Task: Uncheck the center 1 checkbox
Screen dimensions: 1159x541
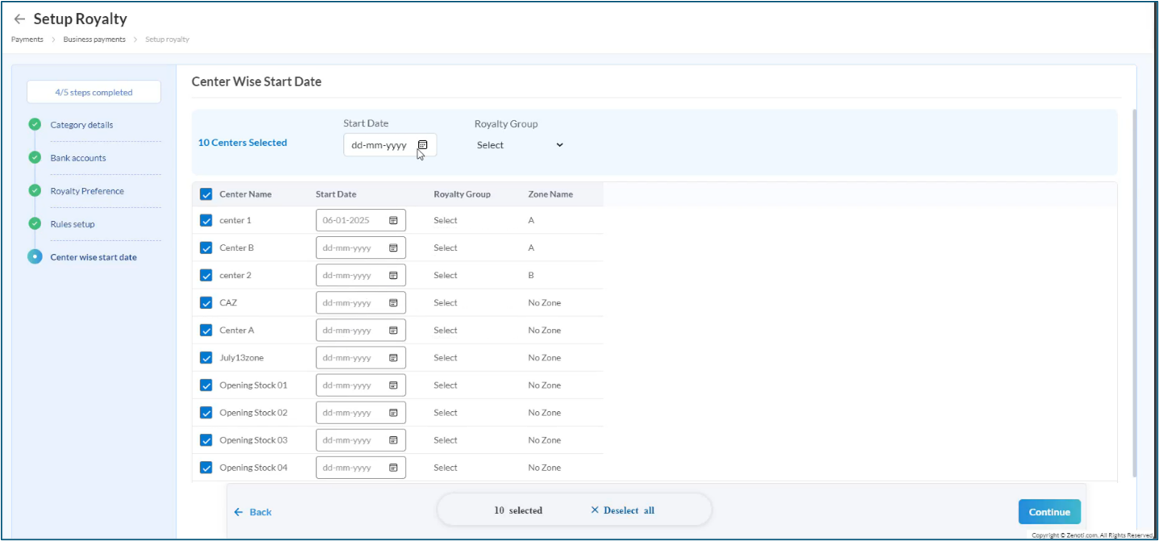Action: [206, 220]
